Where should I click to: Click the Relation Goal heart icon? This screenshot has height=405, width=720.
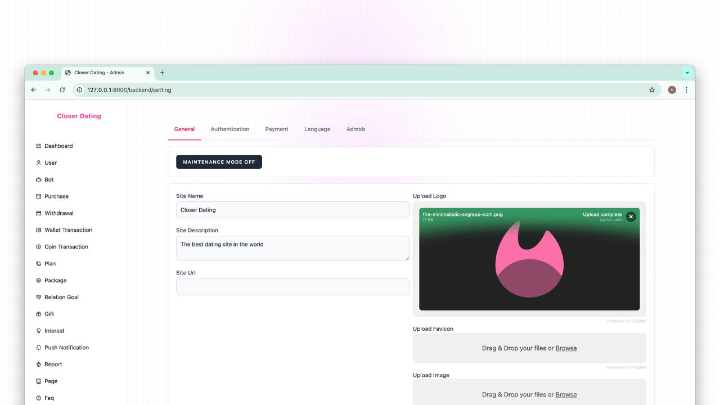coord(39,297)
